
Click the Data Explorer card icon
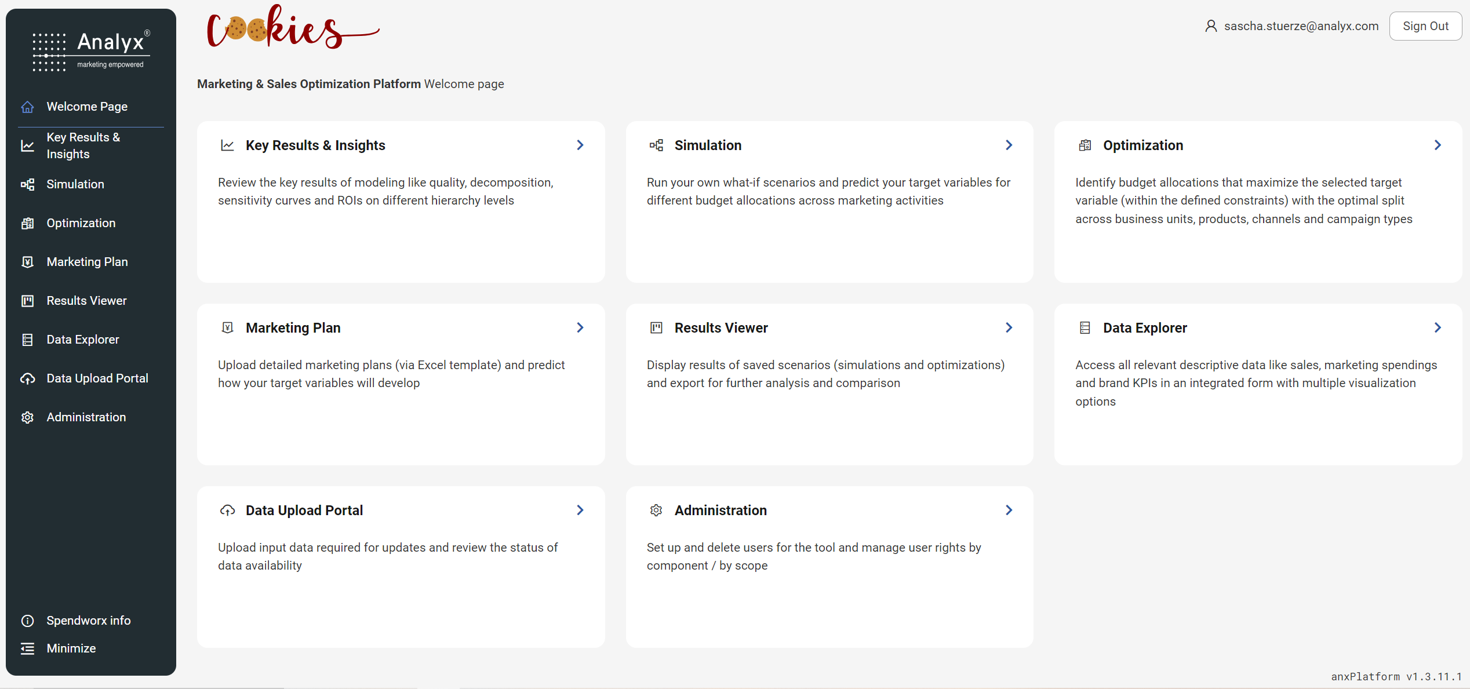pyautogui.click(x=1085, y=328)
